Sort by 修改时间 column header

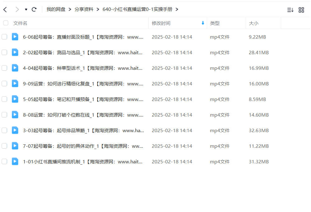tap(161, 23)
